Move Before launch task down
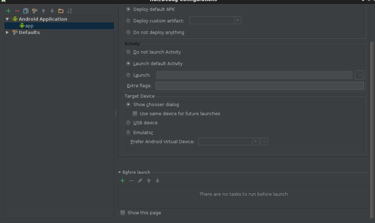Screen dimensions: 375x223 tap(158, 181)
